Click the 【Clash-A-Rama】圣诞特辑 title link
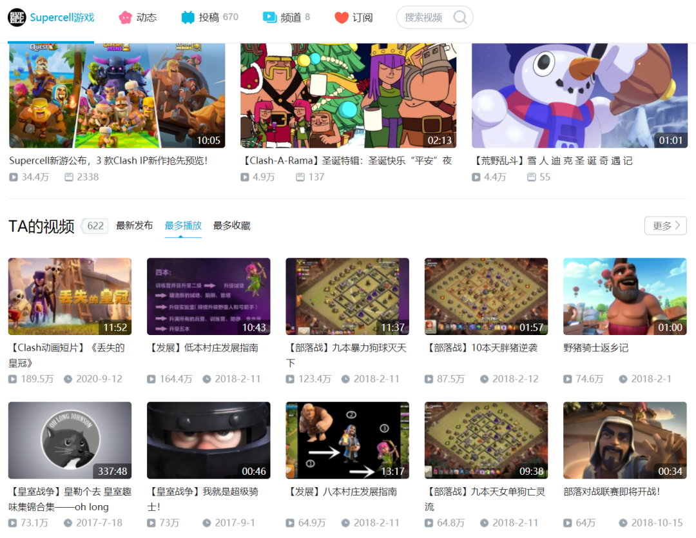The height and width of the screenshot is (538, 696). (346, 160)
